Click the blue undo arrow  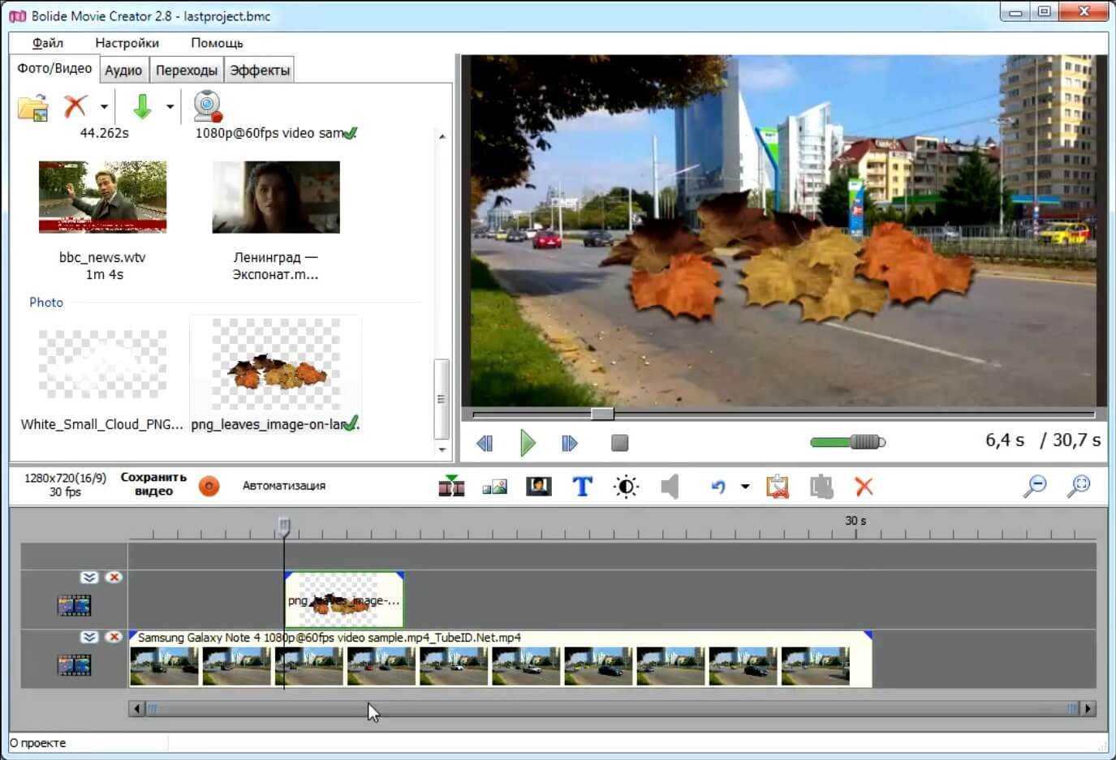point(718,487)
